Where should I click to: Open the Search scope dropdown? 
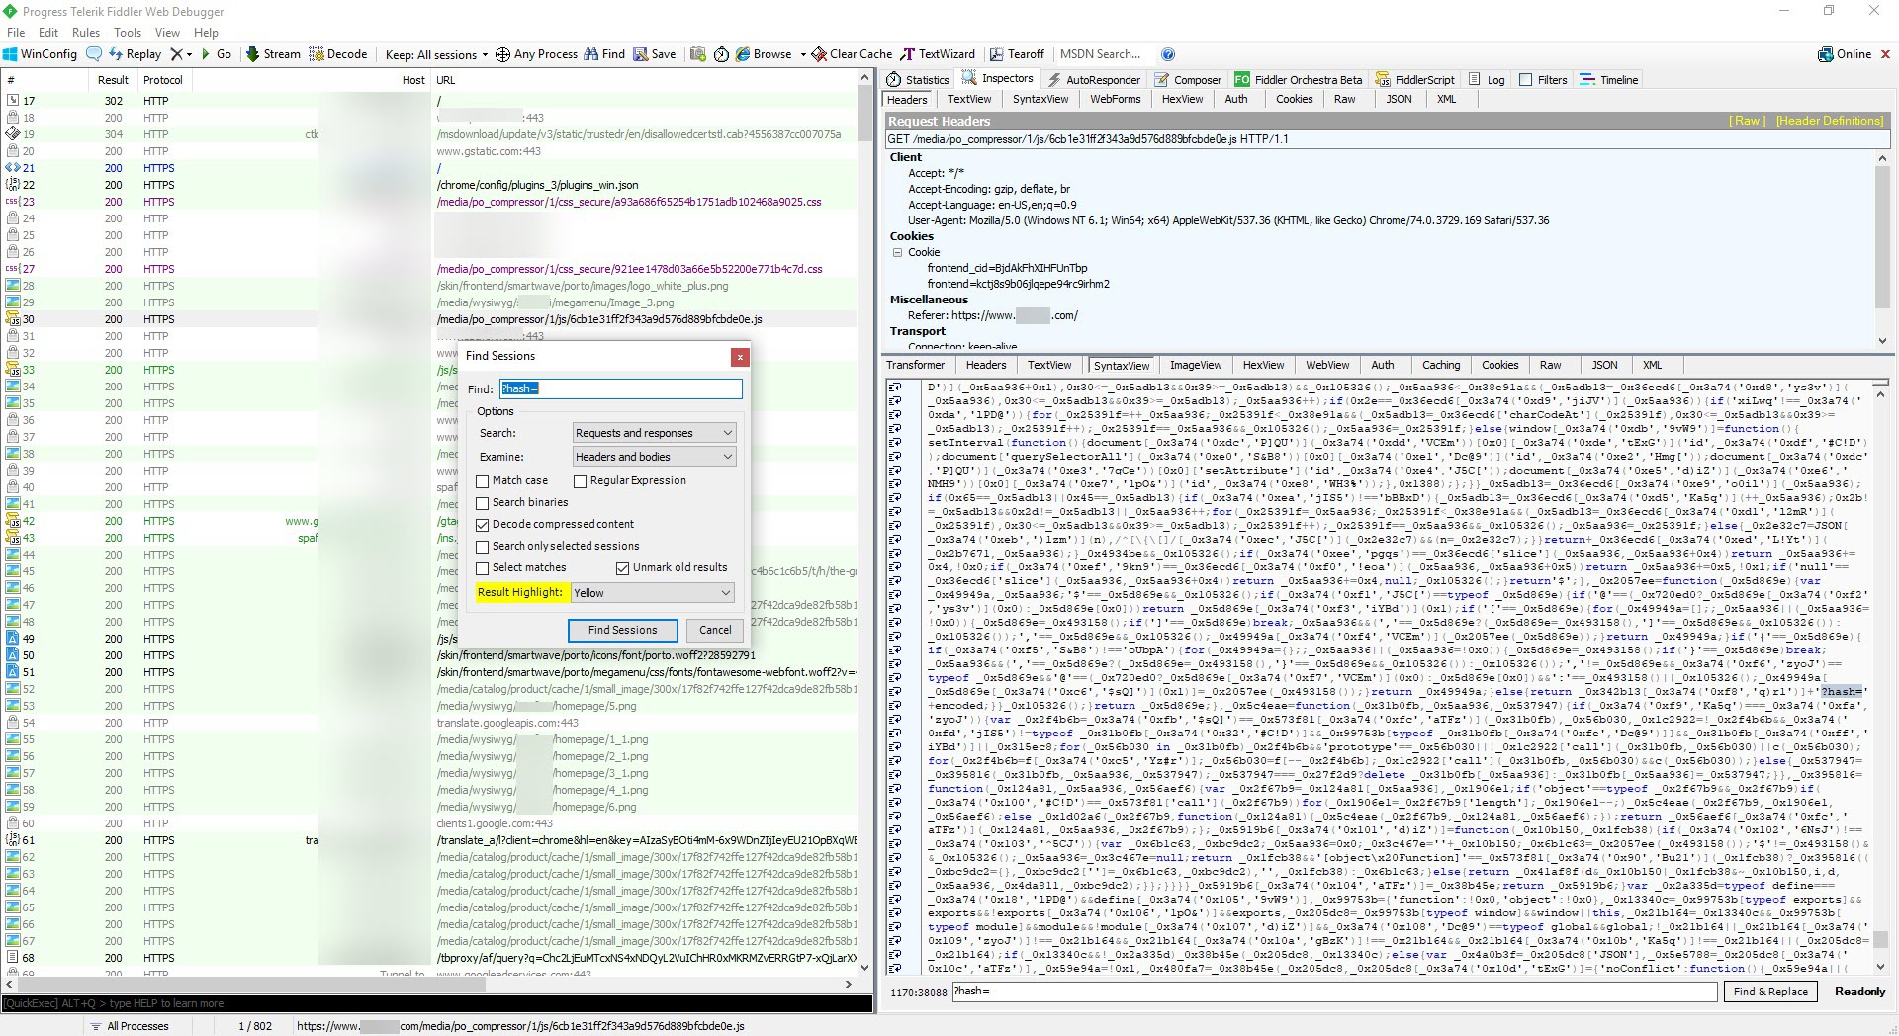click(x=655, y=433)
